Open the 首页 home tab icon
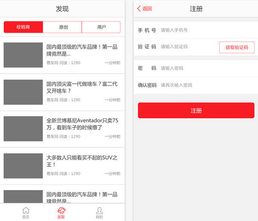The height and width of the screenshot is (221, 258). [x=26, y=211]
